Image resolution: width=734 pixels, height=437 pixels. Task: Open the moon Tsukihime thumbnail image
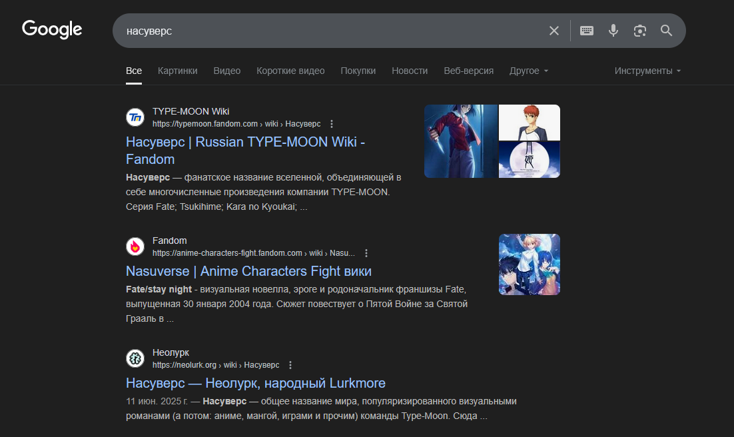click(530, 160)
